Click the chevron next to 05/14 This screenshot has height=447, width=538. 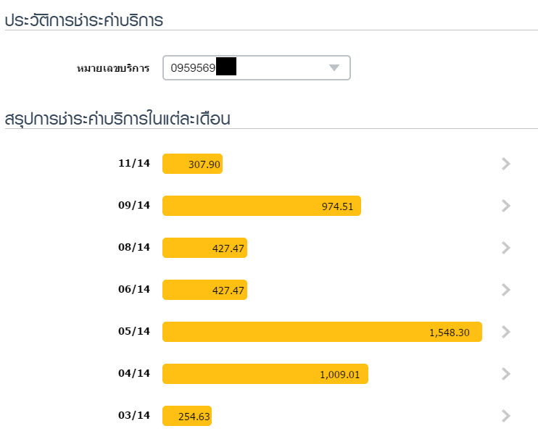click(506, 332)
